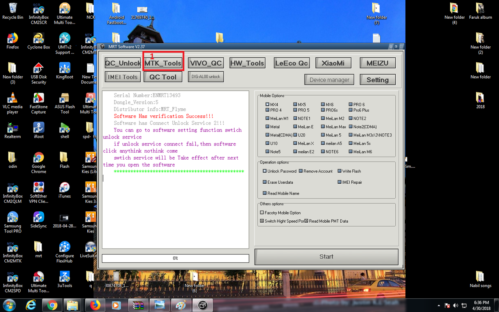Open USB Disk Security icon
The height and width of the screenshot is (312, 499).
point(39,73)
